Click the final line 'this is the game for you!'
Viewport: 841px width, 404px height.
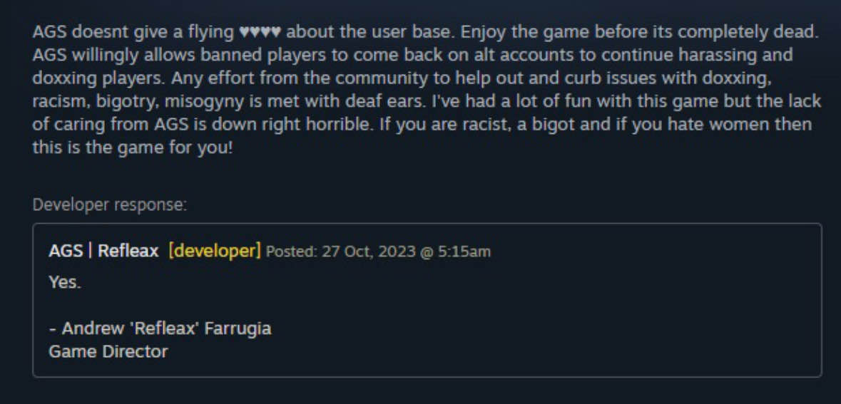point(133,147)
